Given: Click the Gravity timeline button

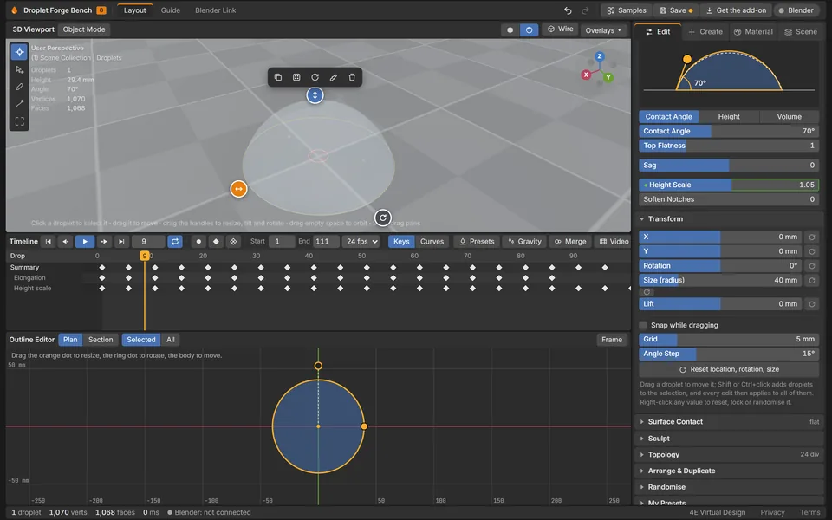Looking at the screenshot, I should pos(524,242).
